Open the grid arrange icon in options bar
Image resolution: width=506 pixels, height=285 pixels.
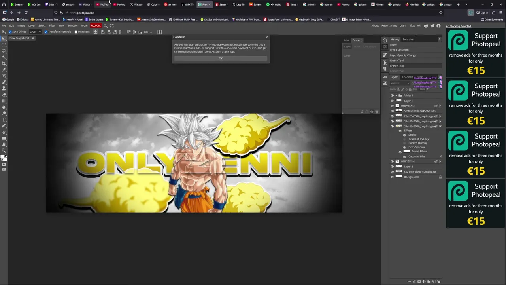point(159,32)
